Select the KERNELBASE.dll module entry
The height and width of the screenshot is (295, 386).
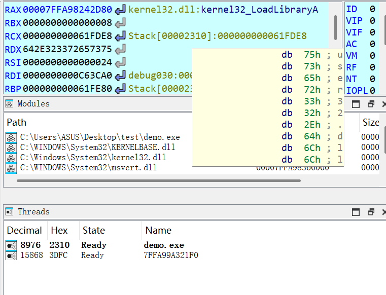[97, 147]
